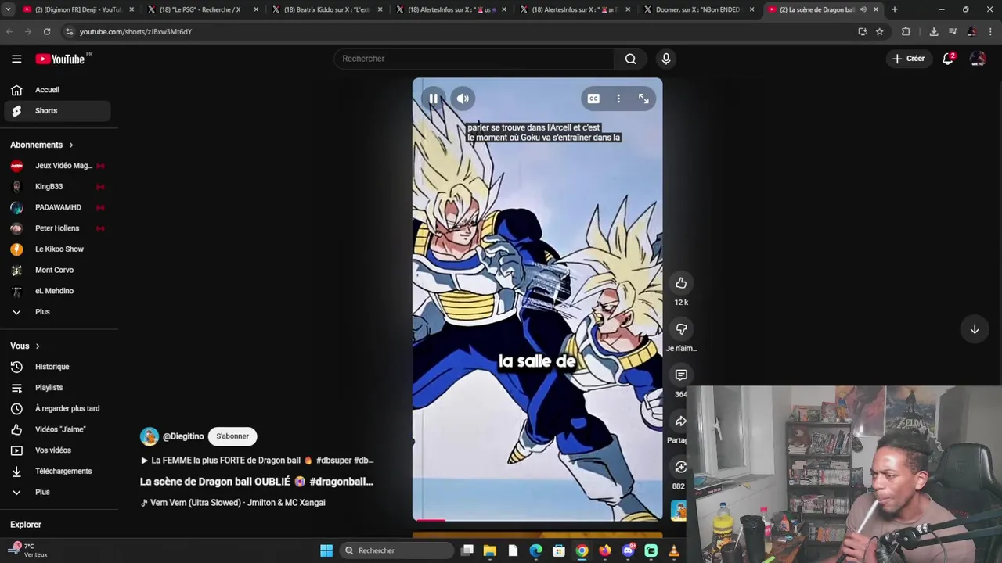
Task: Open Historique in the sidebar
Action: [57, 367]
